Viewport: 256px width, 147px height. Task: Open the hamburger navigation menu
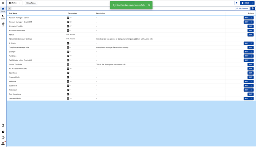pos(3,3)
